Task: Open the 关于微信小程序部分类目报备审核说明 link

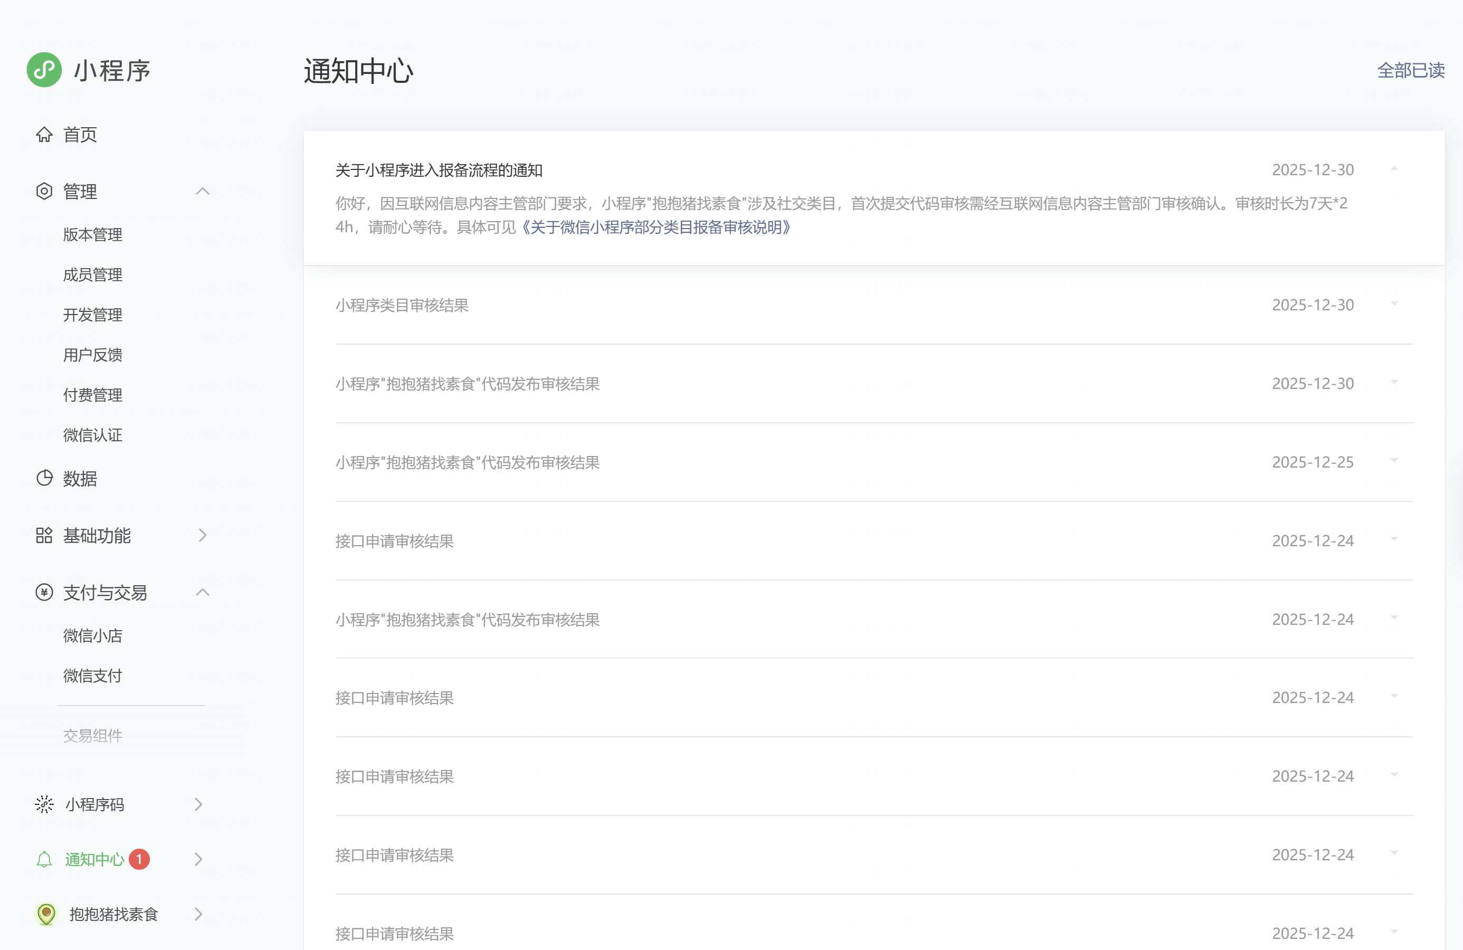Action: coord(656,227)
